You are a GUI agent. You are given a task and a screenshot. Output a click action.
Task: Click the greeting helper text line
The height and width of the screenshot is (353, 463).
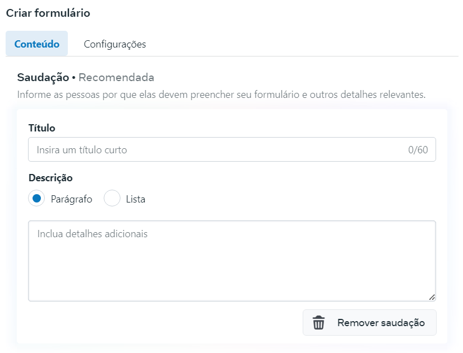click(x=221, y=94)
